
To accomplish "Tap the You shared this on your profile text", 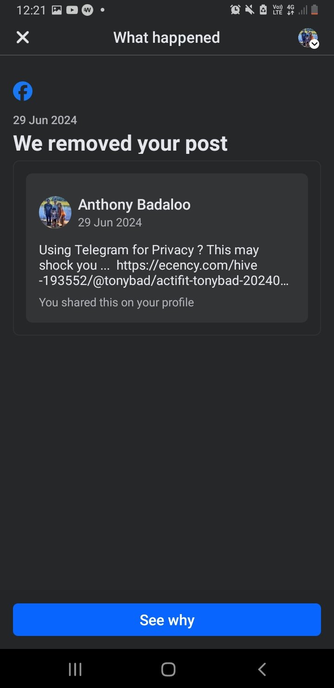I will point(116,302).
